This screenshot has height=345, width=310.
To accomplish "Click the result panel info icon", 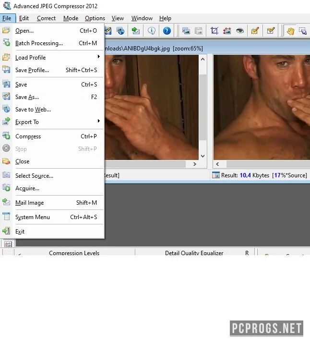I will point(216,175).
